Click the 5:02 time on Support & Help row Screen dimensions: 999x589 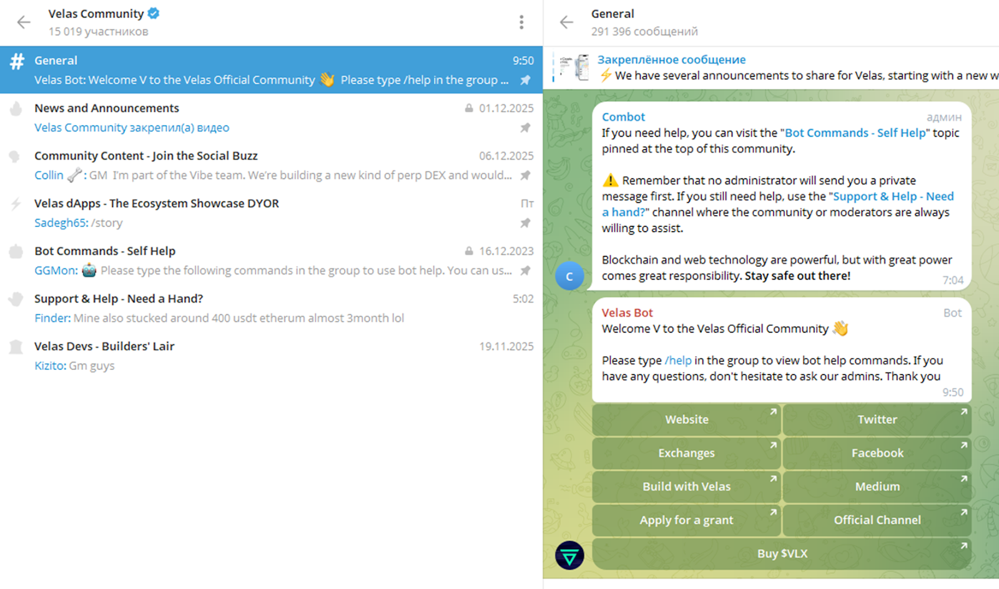coord(523,299)
